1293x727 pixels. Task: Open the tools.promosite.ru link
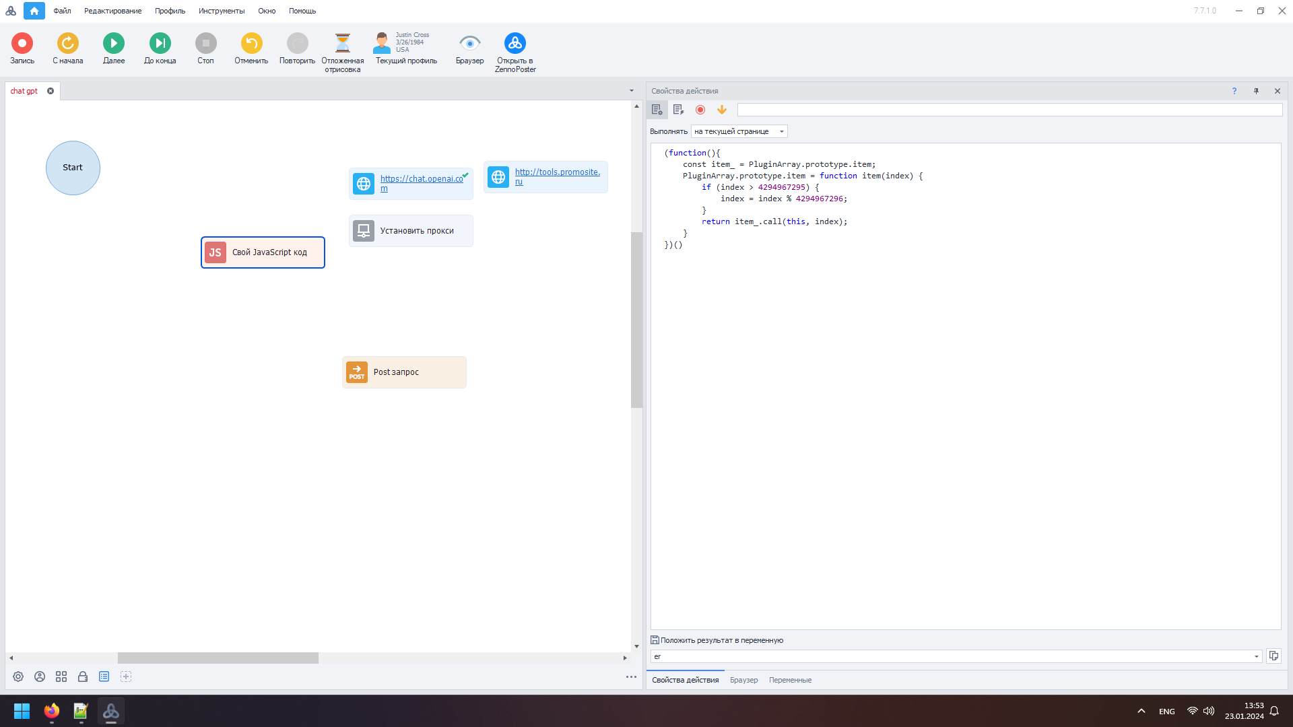coord(557,176)
